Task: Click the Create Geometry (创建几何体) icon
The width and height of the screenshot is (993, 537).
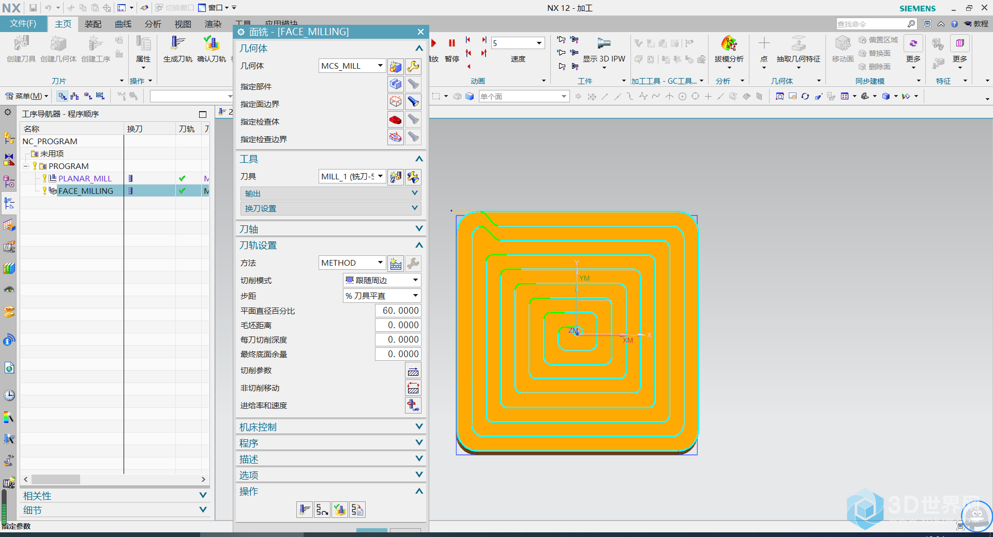Action: click(x=58, y=43)
